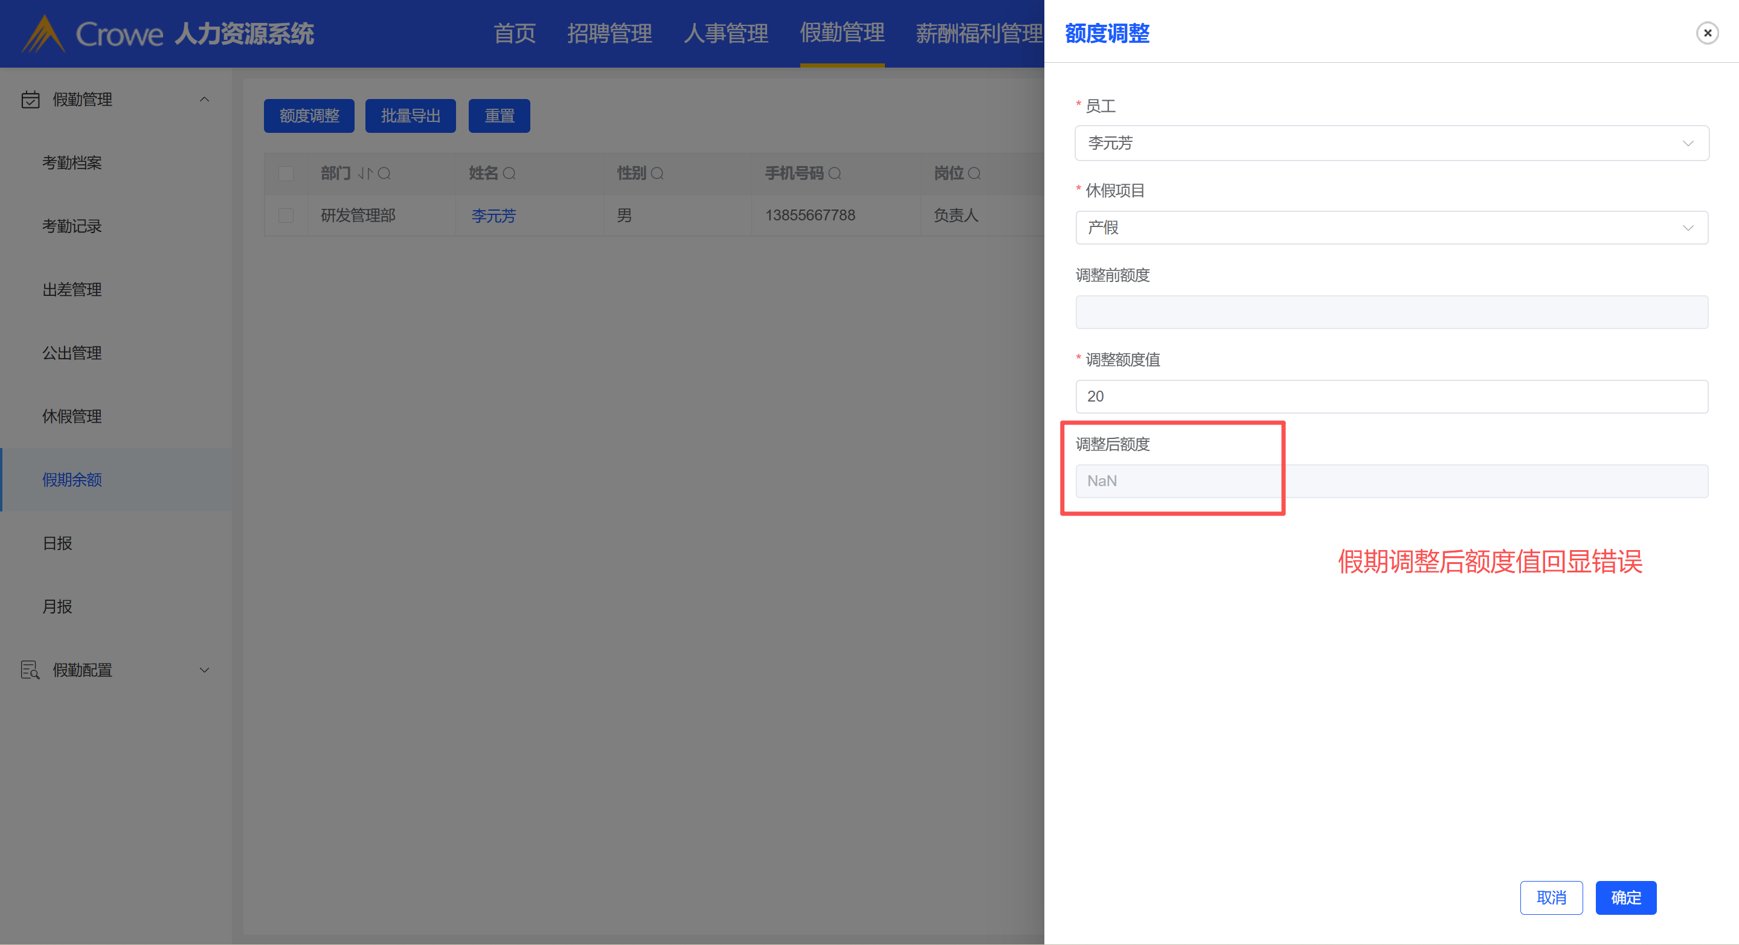Click the 假勤管理 calendar icon in sidebar
The height and width of the screenshot is (945, 1739).
point(30,100)
